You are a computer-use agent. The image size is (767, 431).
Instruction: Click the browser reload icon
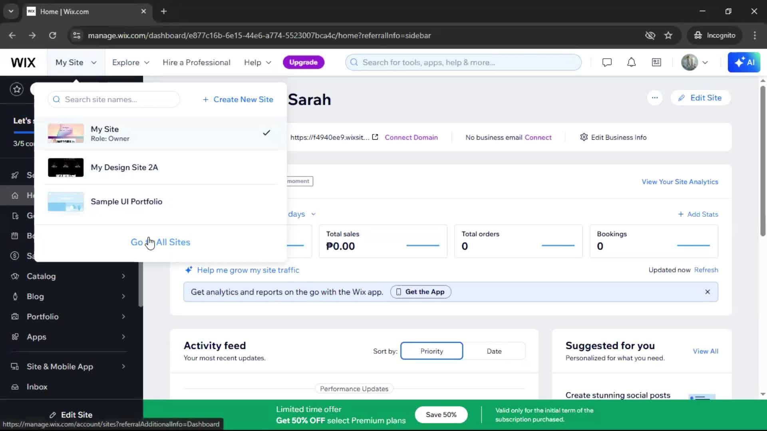pyautogui.click(x=52, y=36)
